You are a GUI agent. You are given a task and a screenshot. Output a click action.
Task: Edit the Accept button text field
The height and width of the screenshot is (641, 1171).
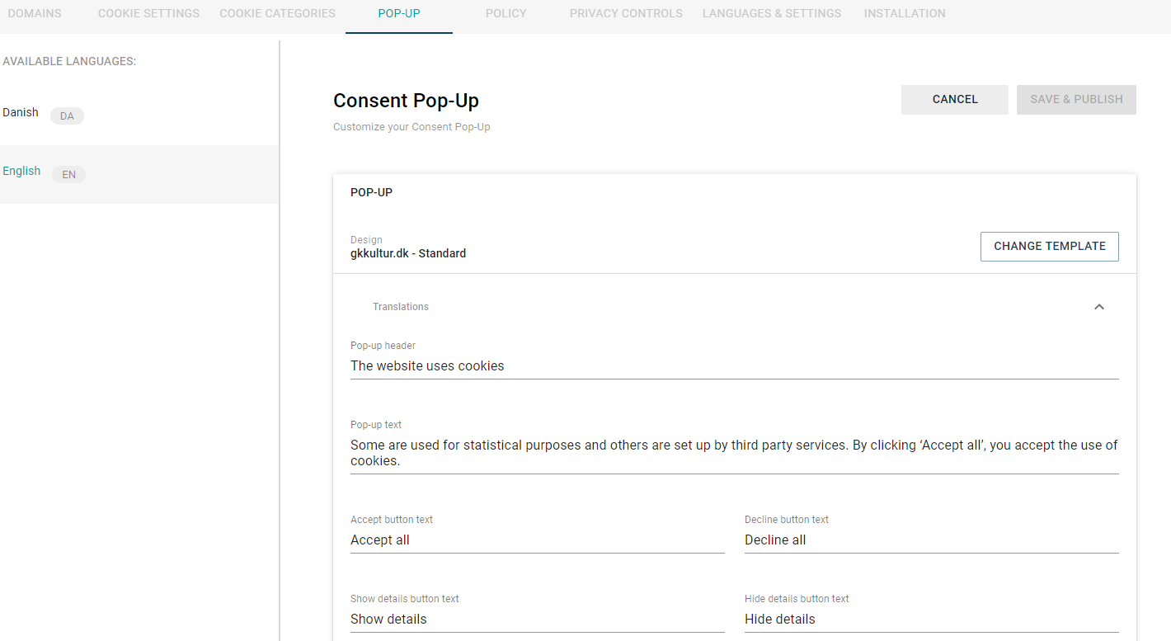538,540
